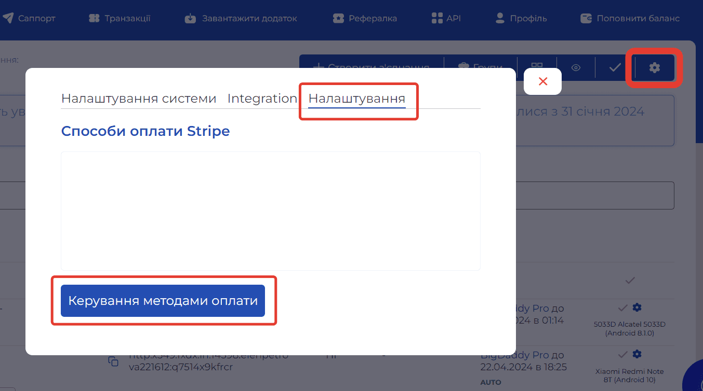
Task: Click the BigDaddy Pro до 22.04.2024 text
Action: click(524, 361)
